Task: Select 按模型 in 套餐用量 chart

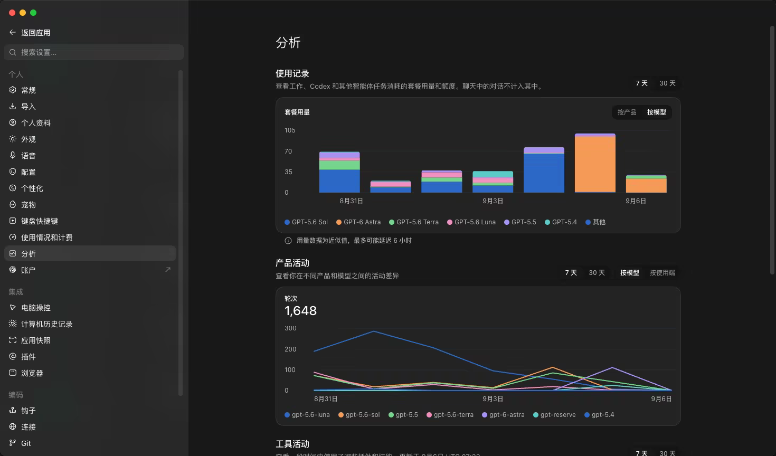Action: click(x=656, y=112)
